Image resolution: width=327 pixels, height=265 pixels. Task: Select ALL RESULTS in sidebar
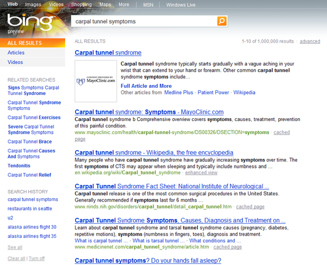coord(33,43)
